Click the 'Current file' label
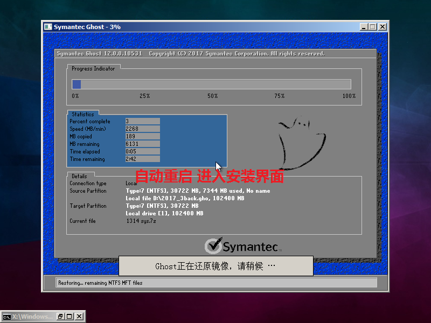The width and height of the screenshot is (431, 323). point(82,221)
